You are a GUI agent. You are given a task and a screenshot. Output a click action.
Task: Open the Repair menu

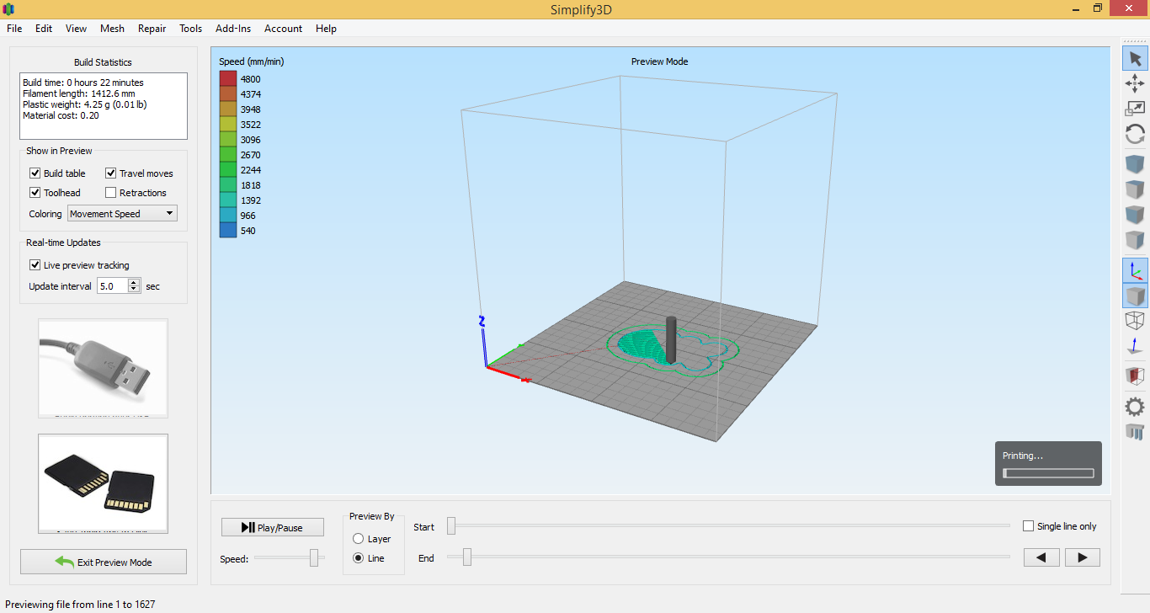tap(152, 29)
